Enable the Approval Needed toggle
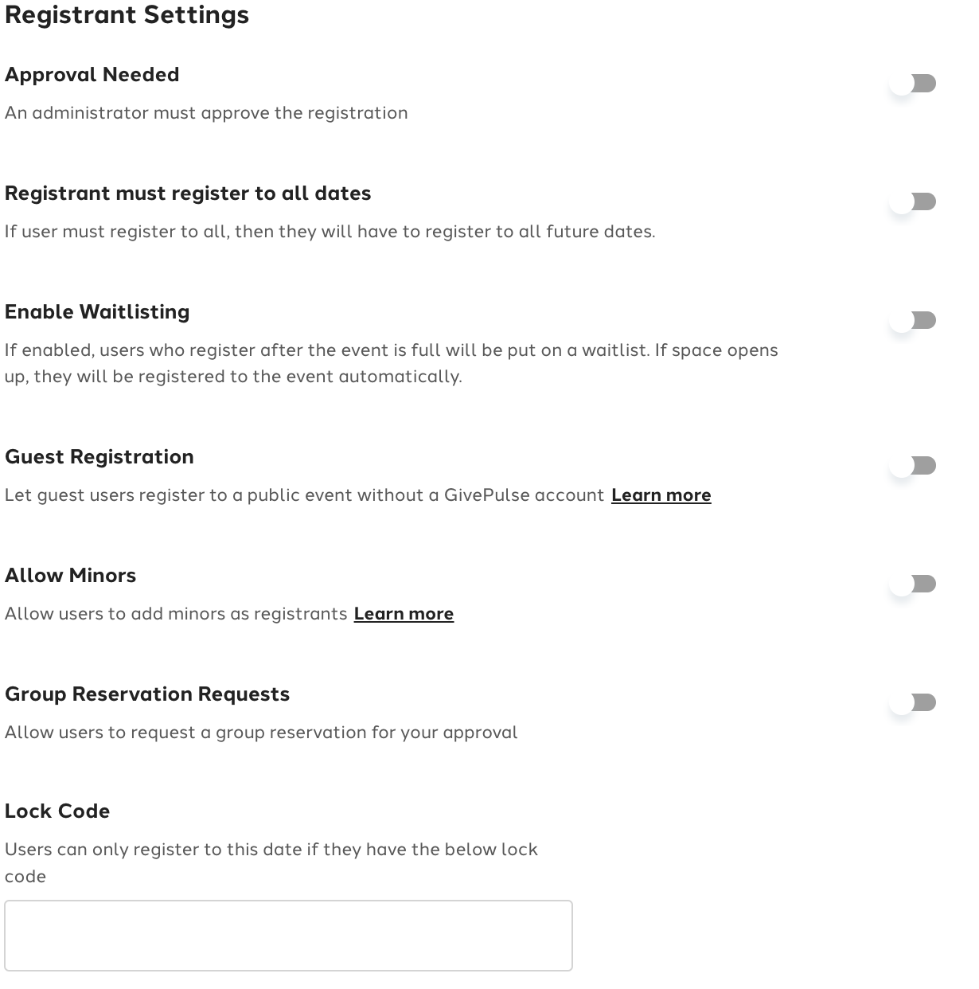Viewport: 979px width, 989px height. [x=913, y=83]
